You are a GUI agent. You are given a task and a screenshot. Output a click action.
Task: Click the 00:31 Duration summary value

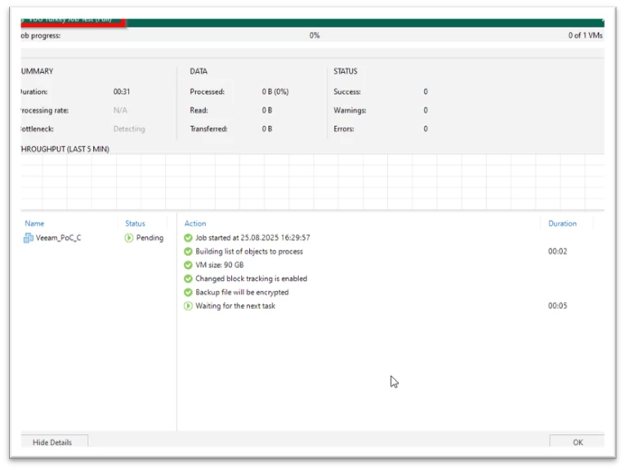122,92
